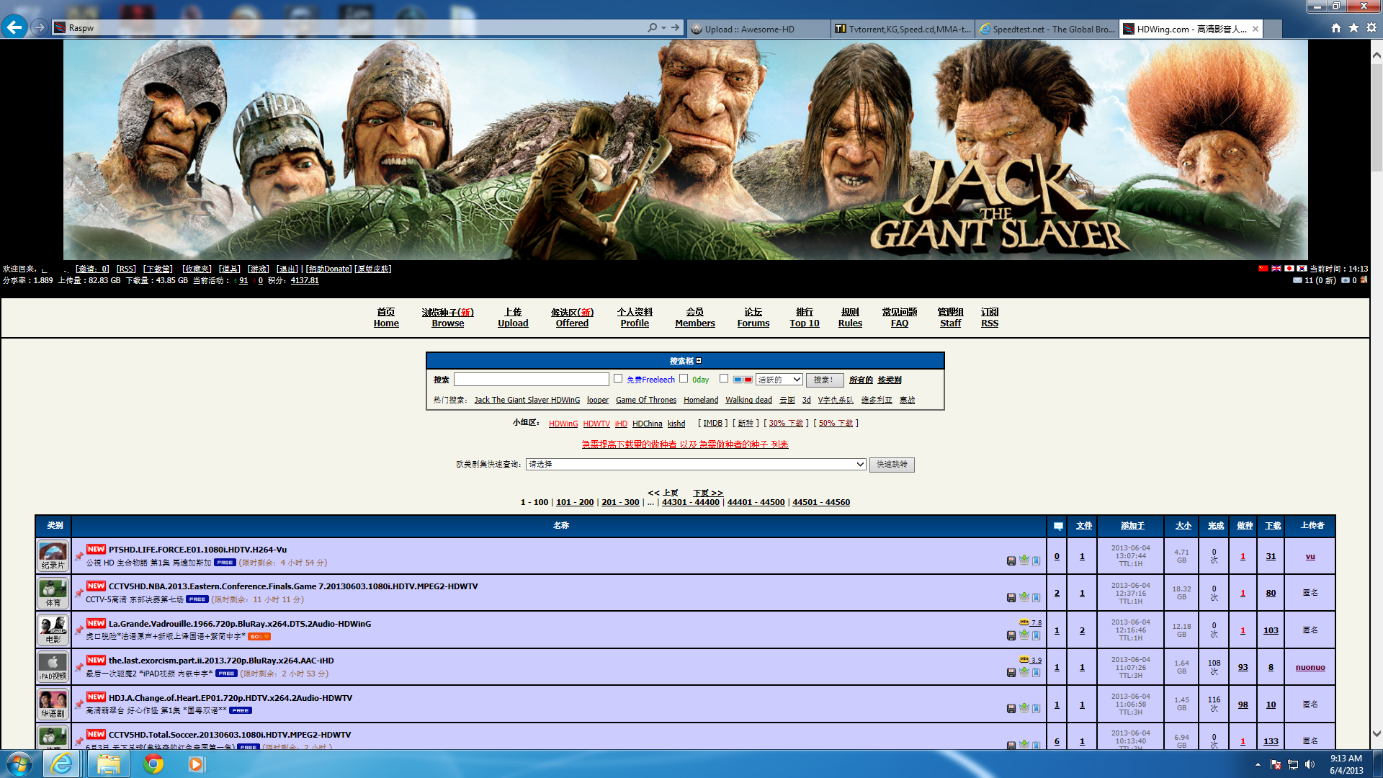Open the 下页 >> next page link
Screen dimensions: 1383x778
tap(708, 493)
